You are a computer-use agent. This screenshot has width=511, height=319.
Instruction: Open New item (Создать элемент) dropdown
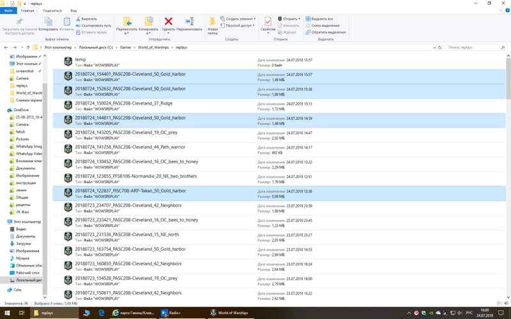pyautogui.click(x=238, y=19)
